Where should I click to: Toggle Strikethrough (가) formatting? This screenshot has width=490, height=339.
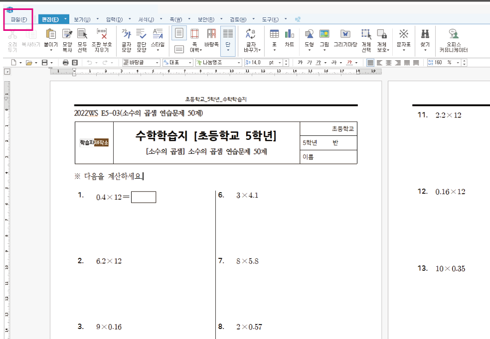[334, 62]
